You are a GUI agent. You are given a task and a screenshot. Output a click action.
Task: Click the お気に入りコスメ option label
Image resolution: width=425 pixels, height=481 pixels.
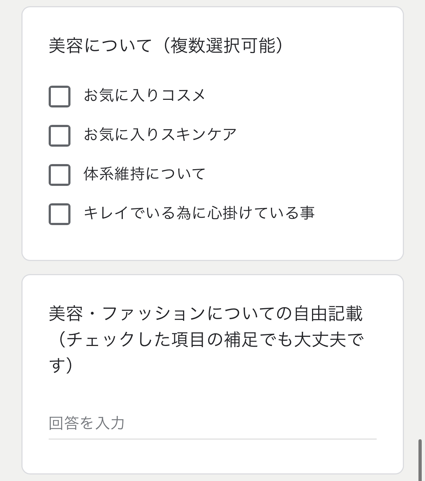tap(145, 96)
